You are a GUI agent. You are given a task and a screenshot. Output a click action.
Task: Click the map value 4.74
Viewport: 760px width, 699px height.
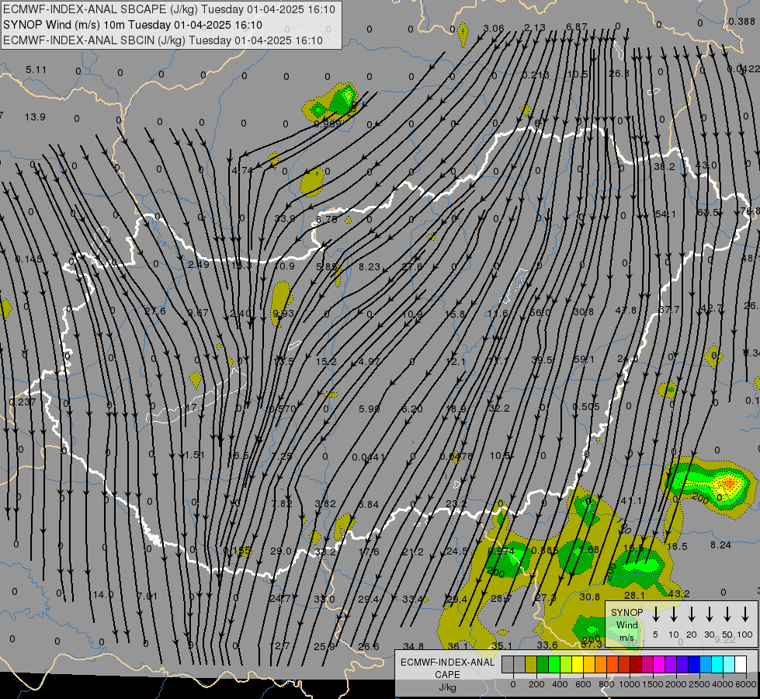[x=242, y=170]
